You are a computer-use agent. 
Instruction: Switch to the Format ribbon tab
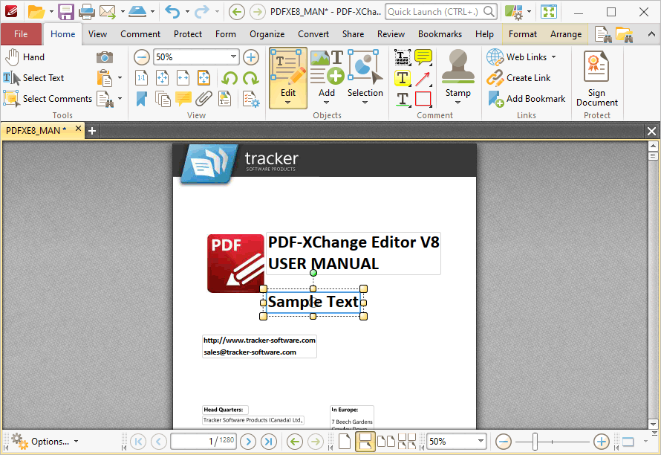523,34
